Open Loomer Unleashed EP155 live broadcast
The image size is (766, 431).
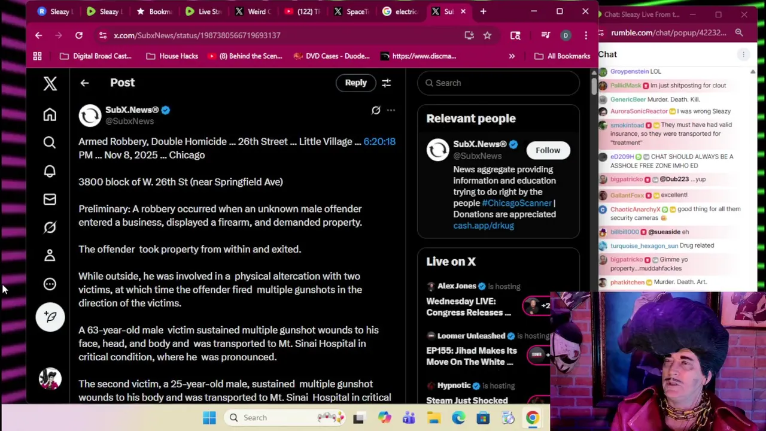click(487, 349)
